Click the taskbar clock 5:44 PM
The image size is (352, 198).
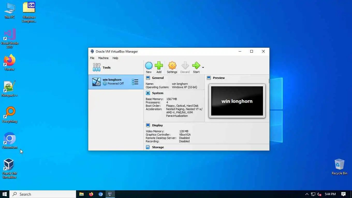pyautogui.click(x=330, y=194)
